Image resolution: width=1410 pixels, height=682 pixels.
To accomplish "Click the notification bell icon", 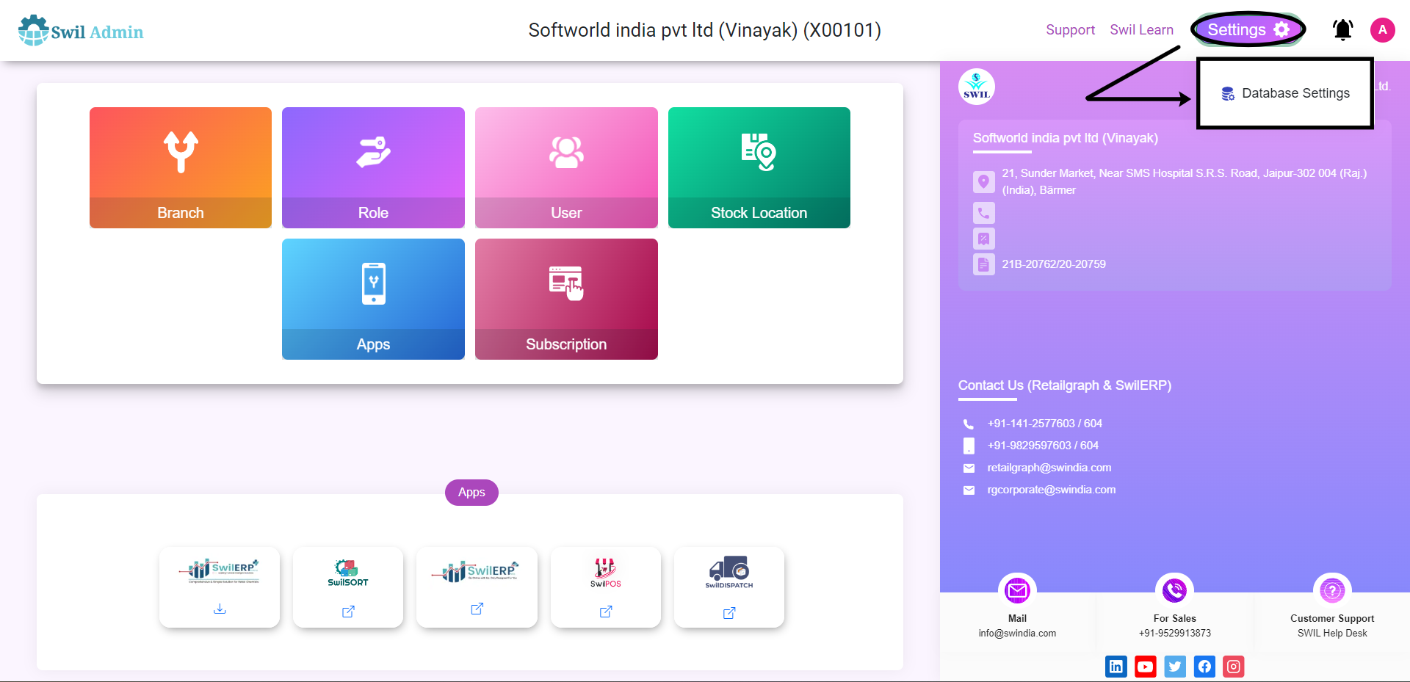I will click(1343, 29).
